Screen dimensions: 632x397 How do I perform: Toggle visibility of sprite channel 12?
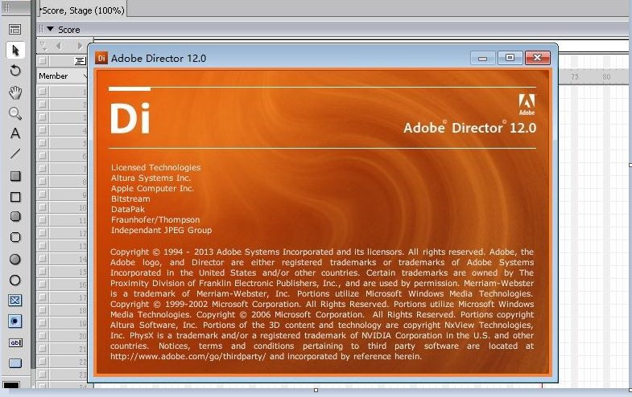(43, 233)
